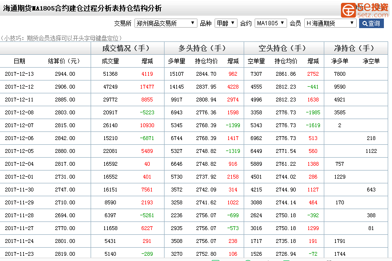Click long average price 2741.62

pyautogui.click(x=206, y=202)
